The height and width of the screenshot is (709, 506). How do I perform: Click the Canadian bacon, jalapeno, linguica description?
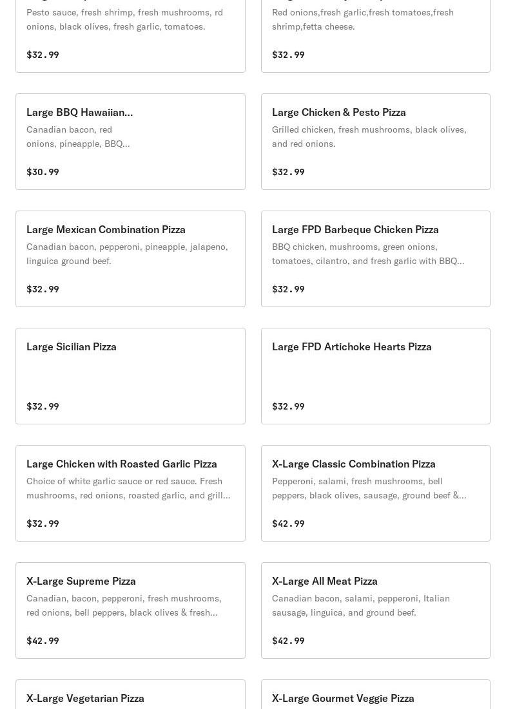click(127, 254)
